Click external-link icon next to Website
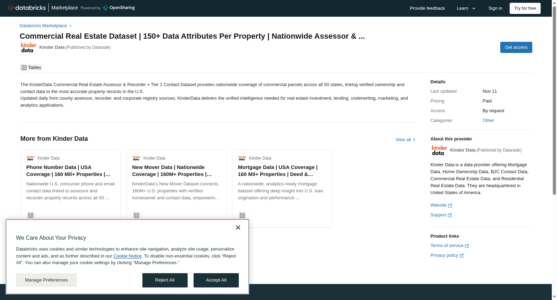The width and height of the screenshot is (557, 300). pyautogui.click(x=450, y=206)
